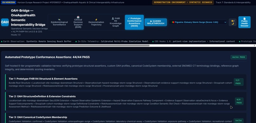The width and height of the screenshot is (256, 123).
Task: Click the EU HORIZON badge
Action: coord(9,3)
